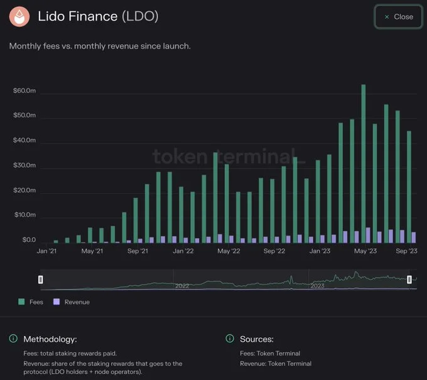Click the $0.0 y-axis label
Viewport: 427px width, 380px height.
pos(29,240)
